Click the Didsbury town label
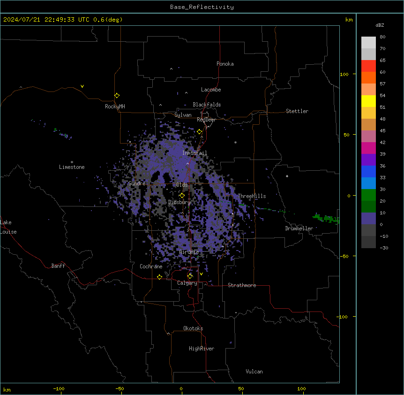The image size is (404, 395). (x=180, y=202)
